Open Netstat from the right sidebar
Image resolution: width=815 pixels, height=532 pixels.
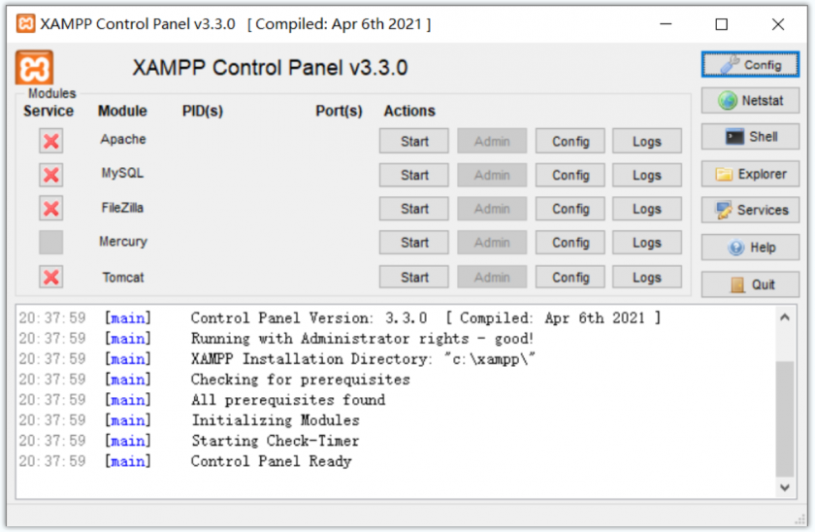tap(750, 100)
